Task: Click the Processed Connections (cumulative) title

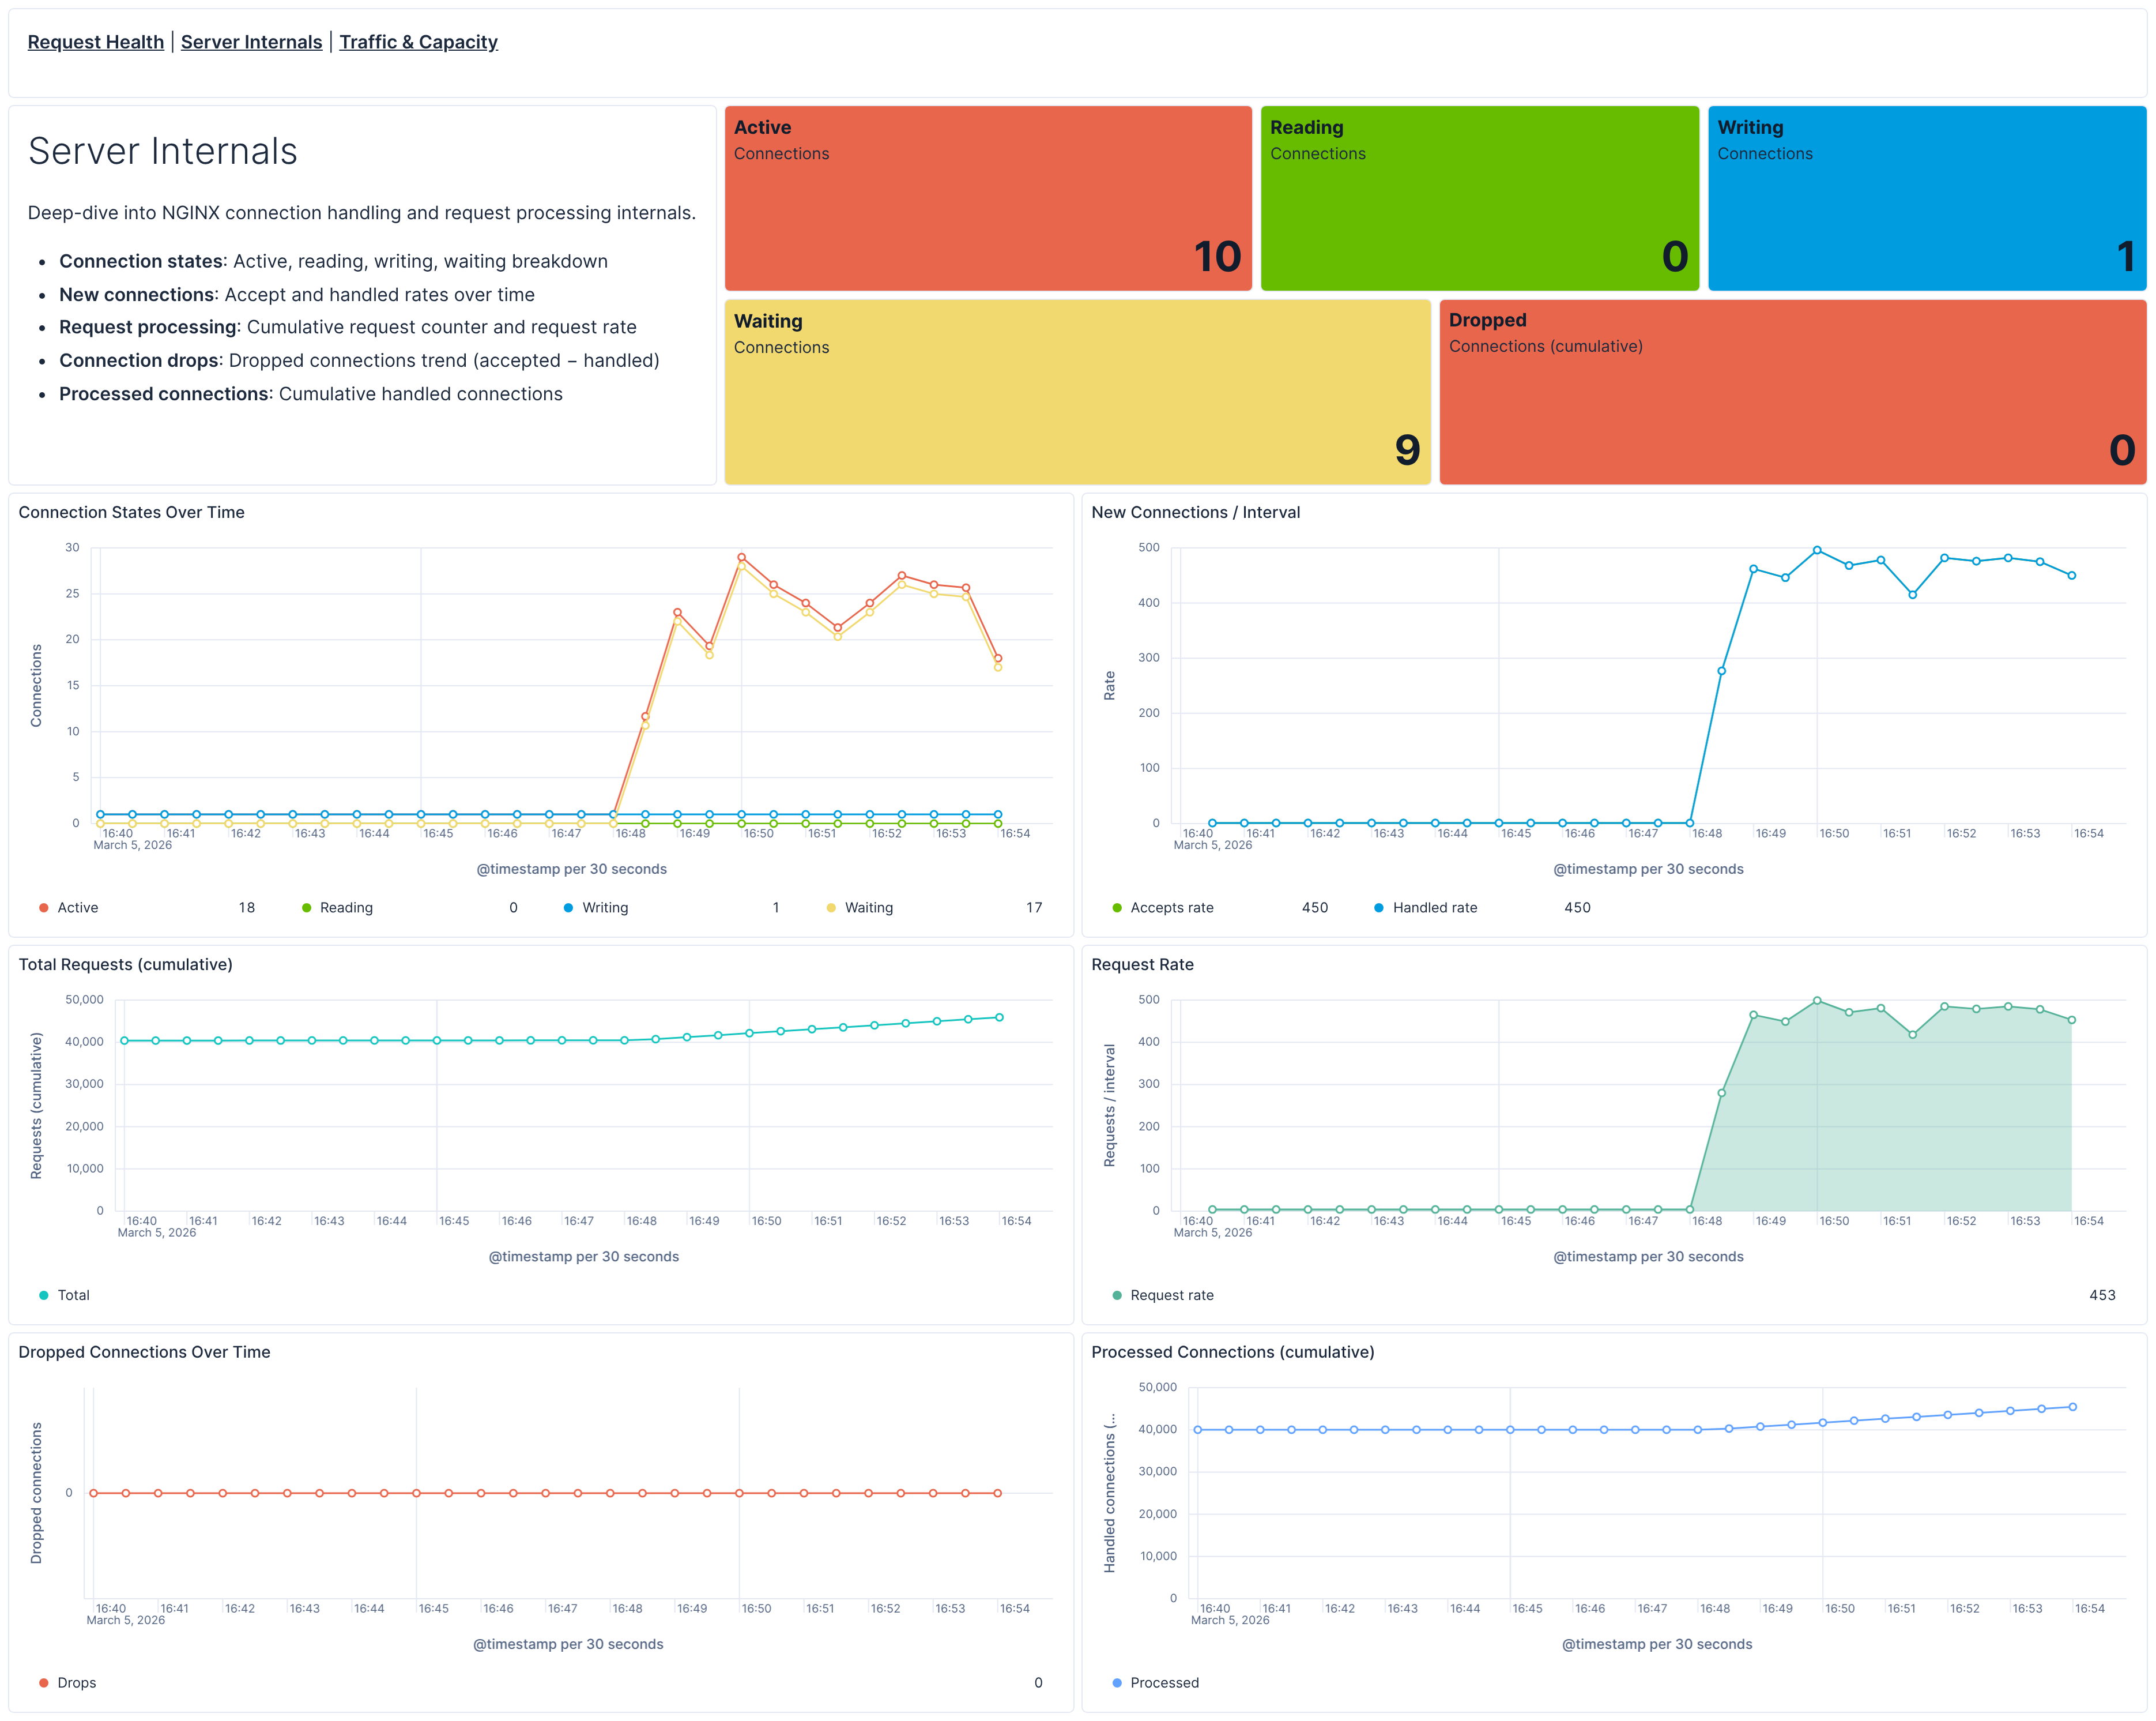Action: point(1232,1352)
